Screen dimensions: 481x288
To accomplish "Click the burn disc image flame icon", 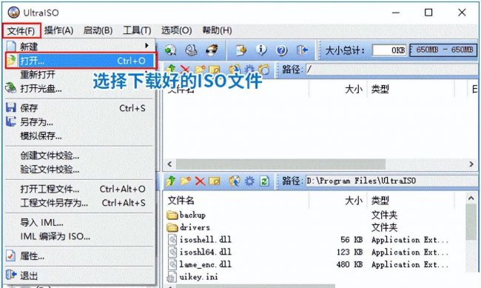I will (212, 50).
